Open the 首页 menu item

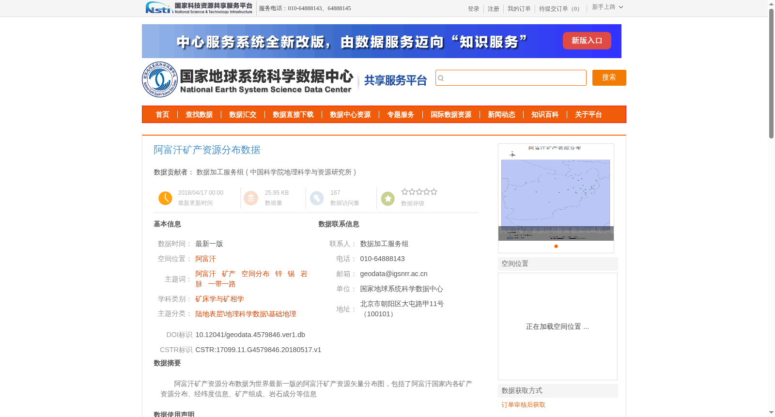point(162,114)
